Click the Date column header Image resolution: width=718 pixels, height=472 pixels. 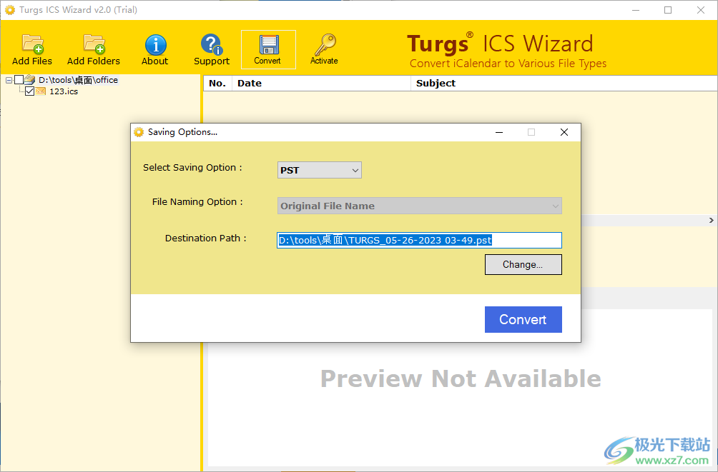click(x=321, y=84)
